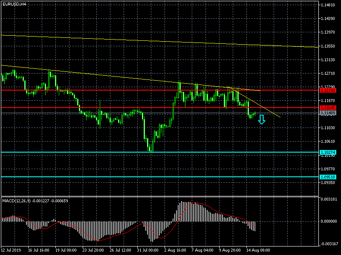This screenshot has height=255, width=341.
Task: Click the 14 Aug 08:00 time label
Action: click(257, 250)
